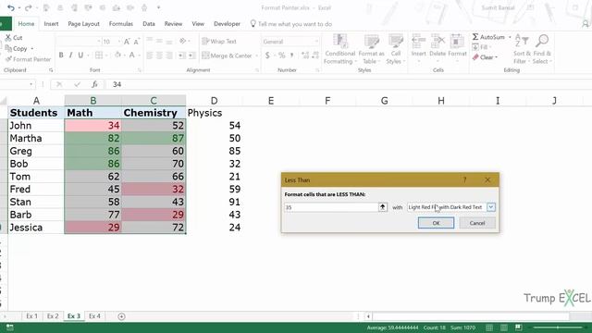Open the Page Layout ribbon tab
Image resolution: width=592 pixels, height=333 pixels.
(83, 24)
